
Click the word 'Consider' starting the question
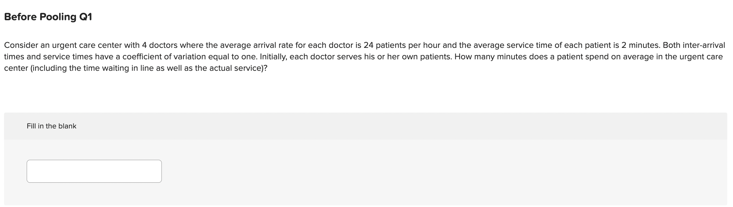pyautogui.click(x=21, y=45)
